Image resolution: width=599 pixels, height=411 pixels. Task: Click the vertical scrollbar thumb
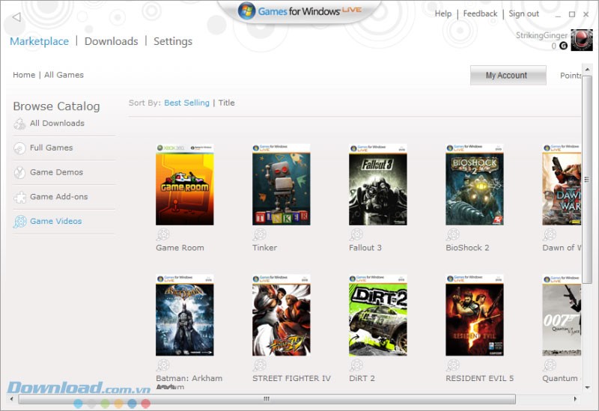pyautogui.click(x=587, y=180)
